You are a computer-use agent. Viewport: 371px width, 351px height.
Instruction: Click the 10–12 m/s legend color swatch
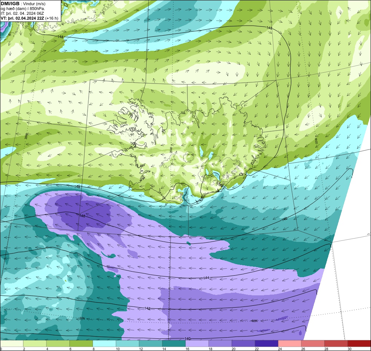[x=128, y=344]
